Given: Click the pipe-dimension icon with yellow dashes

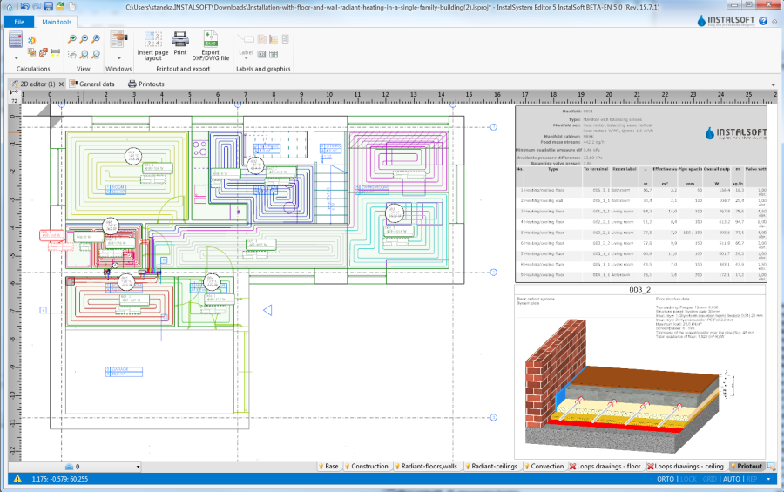Looking at the screenshot, I should (x=56, y=52).
